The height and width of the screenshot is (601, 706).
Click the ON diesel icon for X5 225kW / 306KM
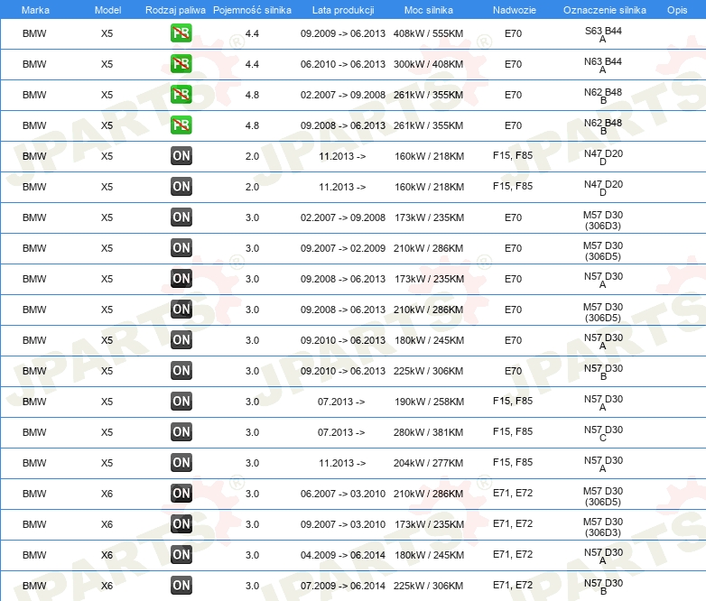pos(181,371)
